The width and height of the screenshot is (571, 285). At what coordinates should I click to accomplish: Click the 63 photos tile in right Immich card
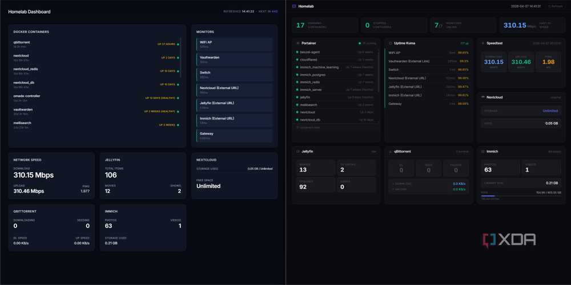point(501,168)
